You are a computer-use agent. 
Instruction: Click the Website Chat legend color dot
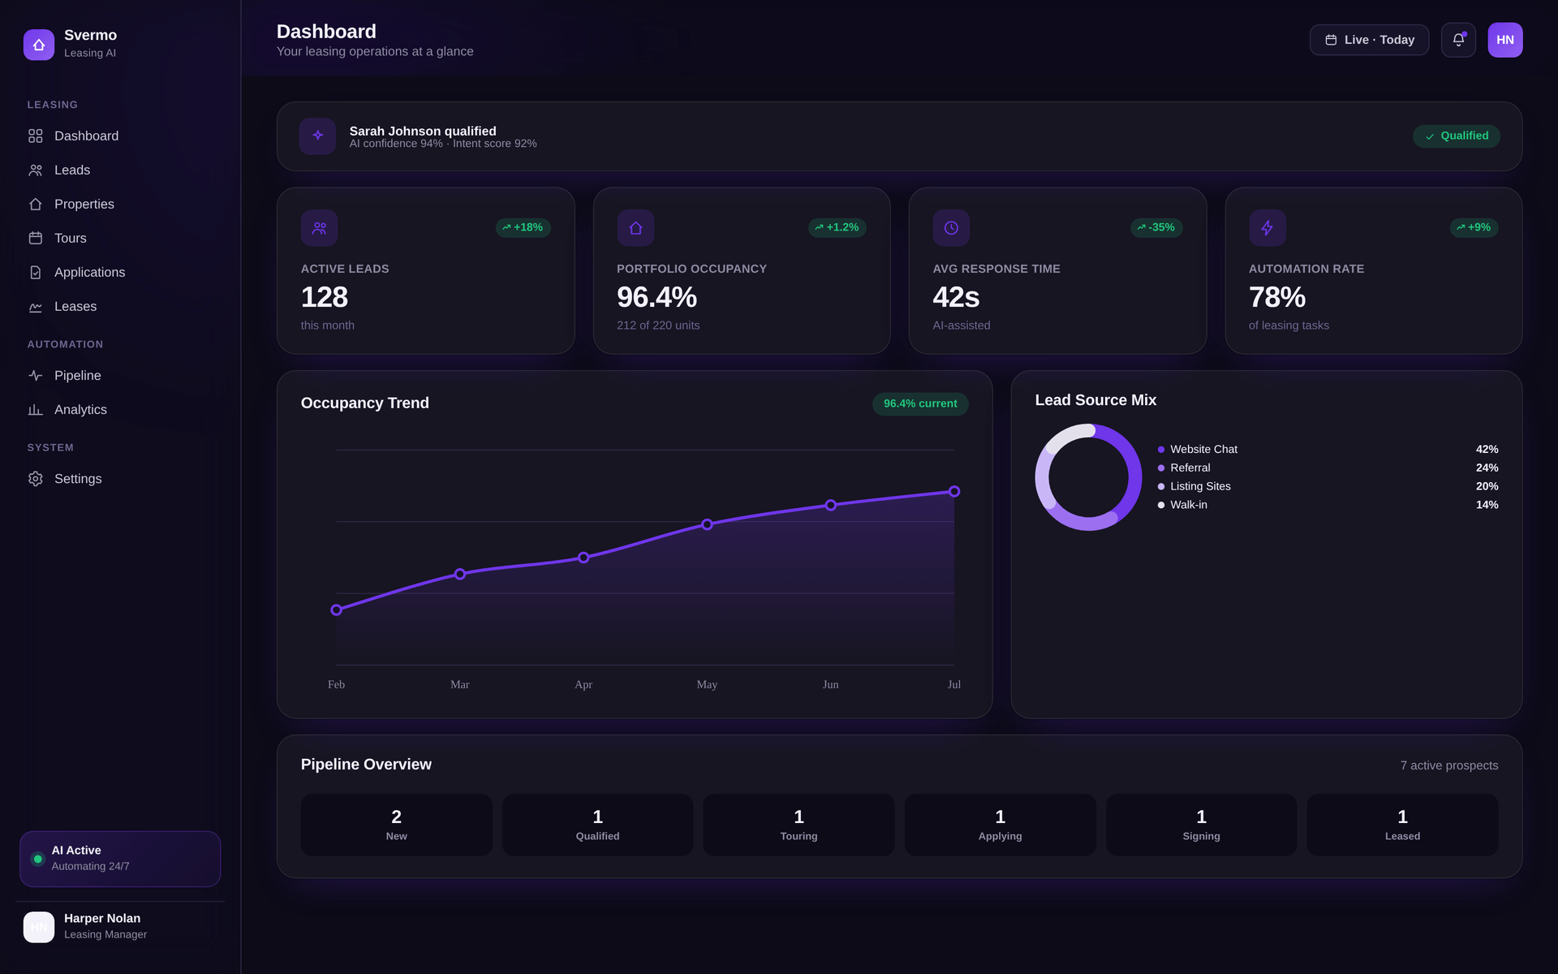click(1161, 450)
